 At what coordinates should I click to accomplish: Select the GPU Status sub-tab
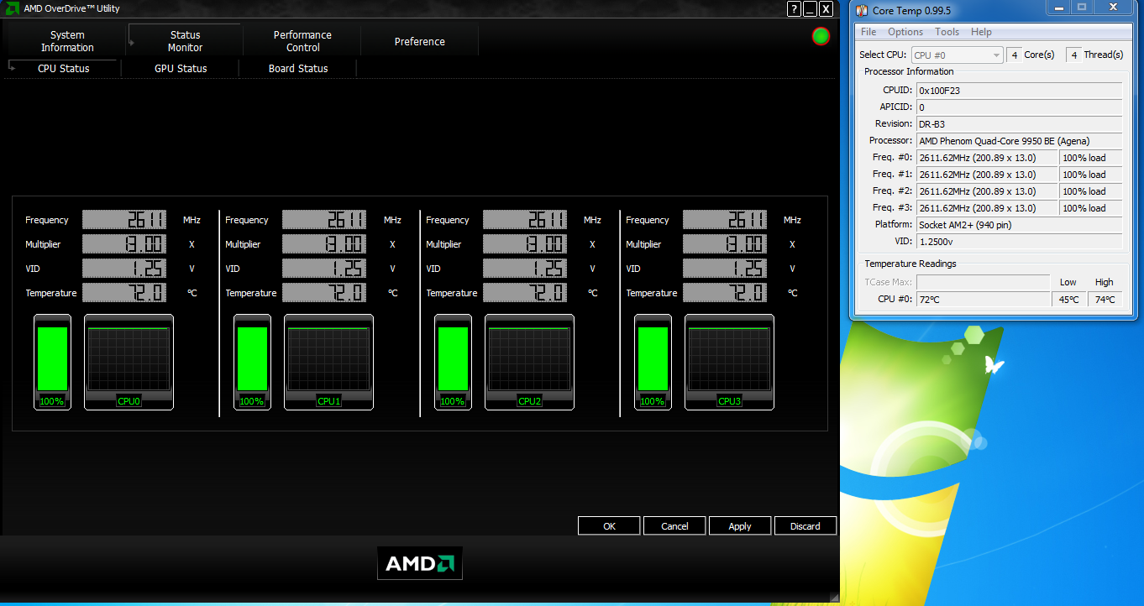pos(181,68)
